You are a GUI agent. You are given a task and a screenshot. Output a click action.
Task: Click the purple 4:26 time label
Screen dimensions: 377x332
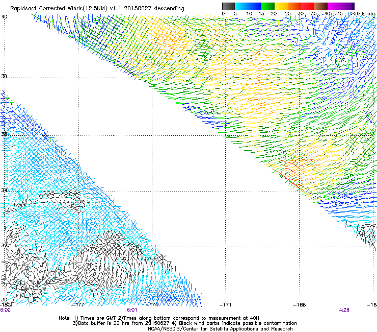(x=344, y=310)
